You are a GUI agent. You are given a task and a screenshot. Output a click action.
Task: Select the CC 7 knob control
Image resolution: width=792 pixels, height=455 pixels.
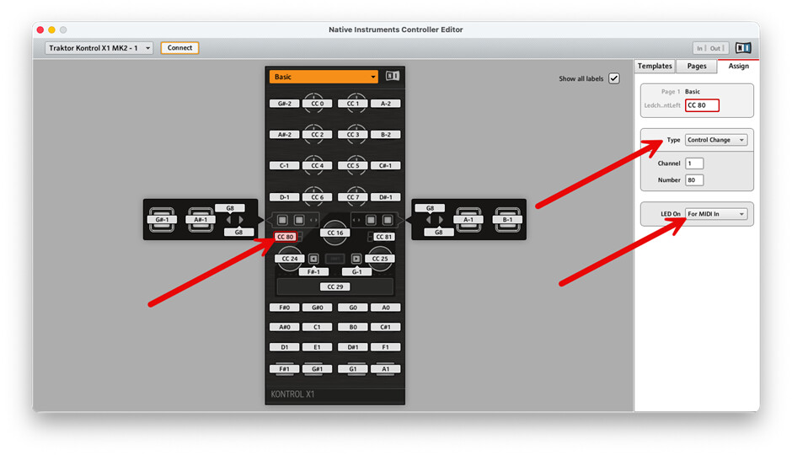point(352,197)
